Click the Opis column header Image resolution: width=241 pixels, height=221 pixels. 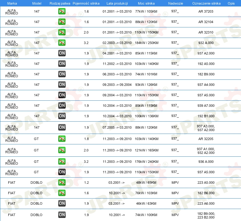tap(231, 3)
